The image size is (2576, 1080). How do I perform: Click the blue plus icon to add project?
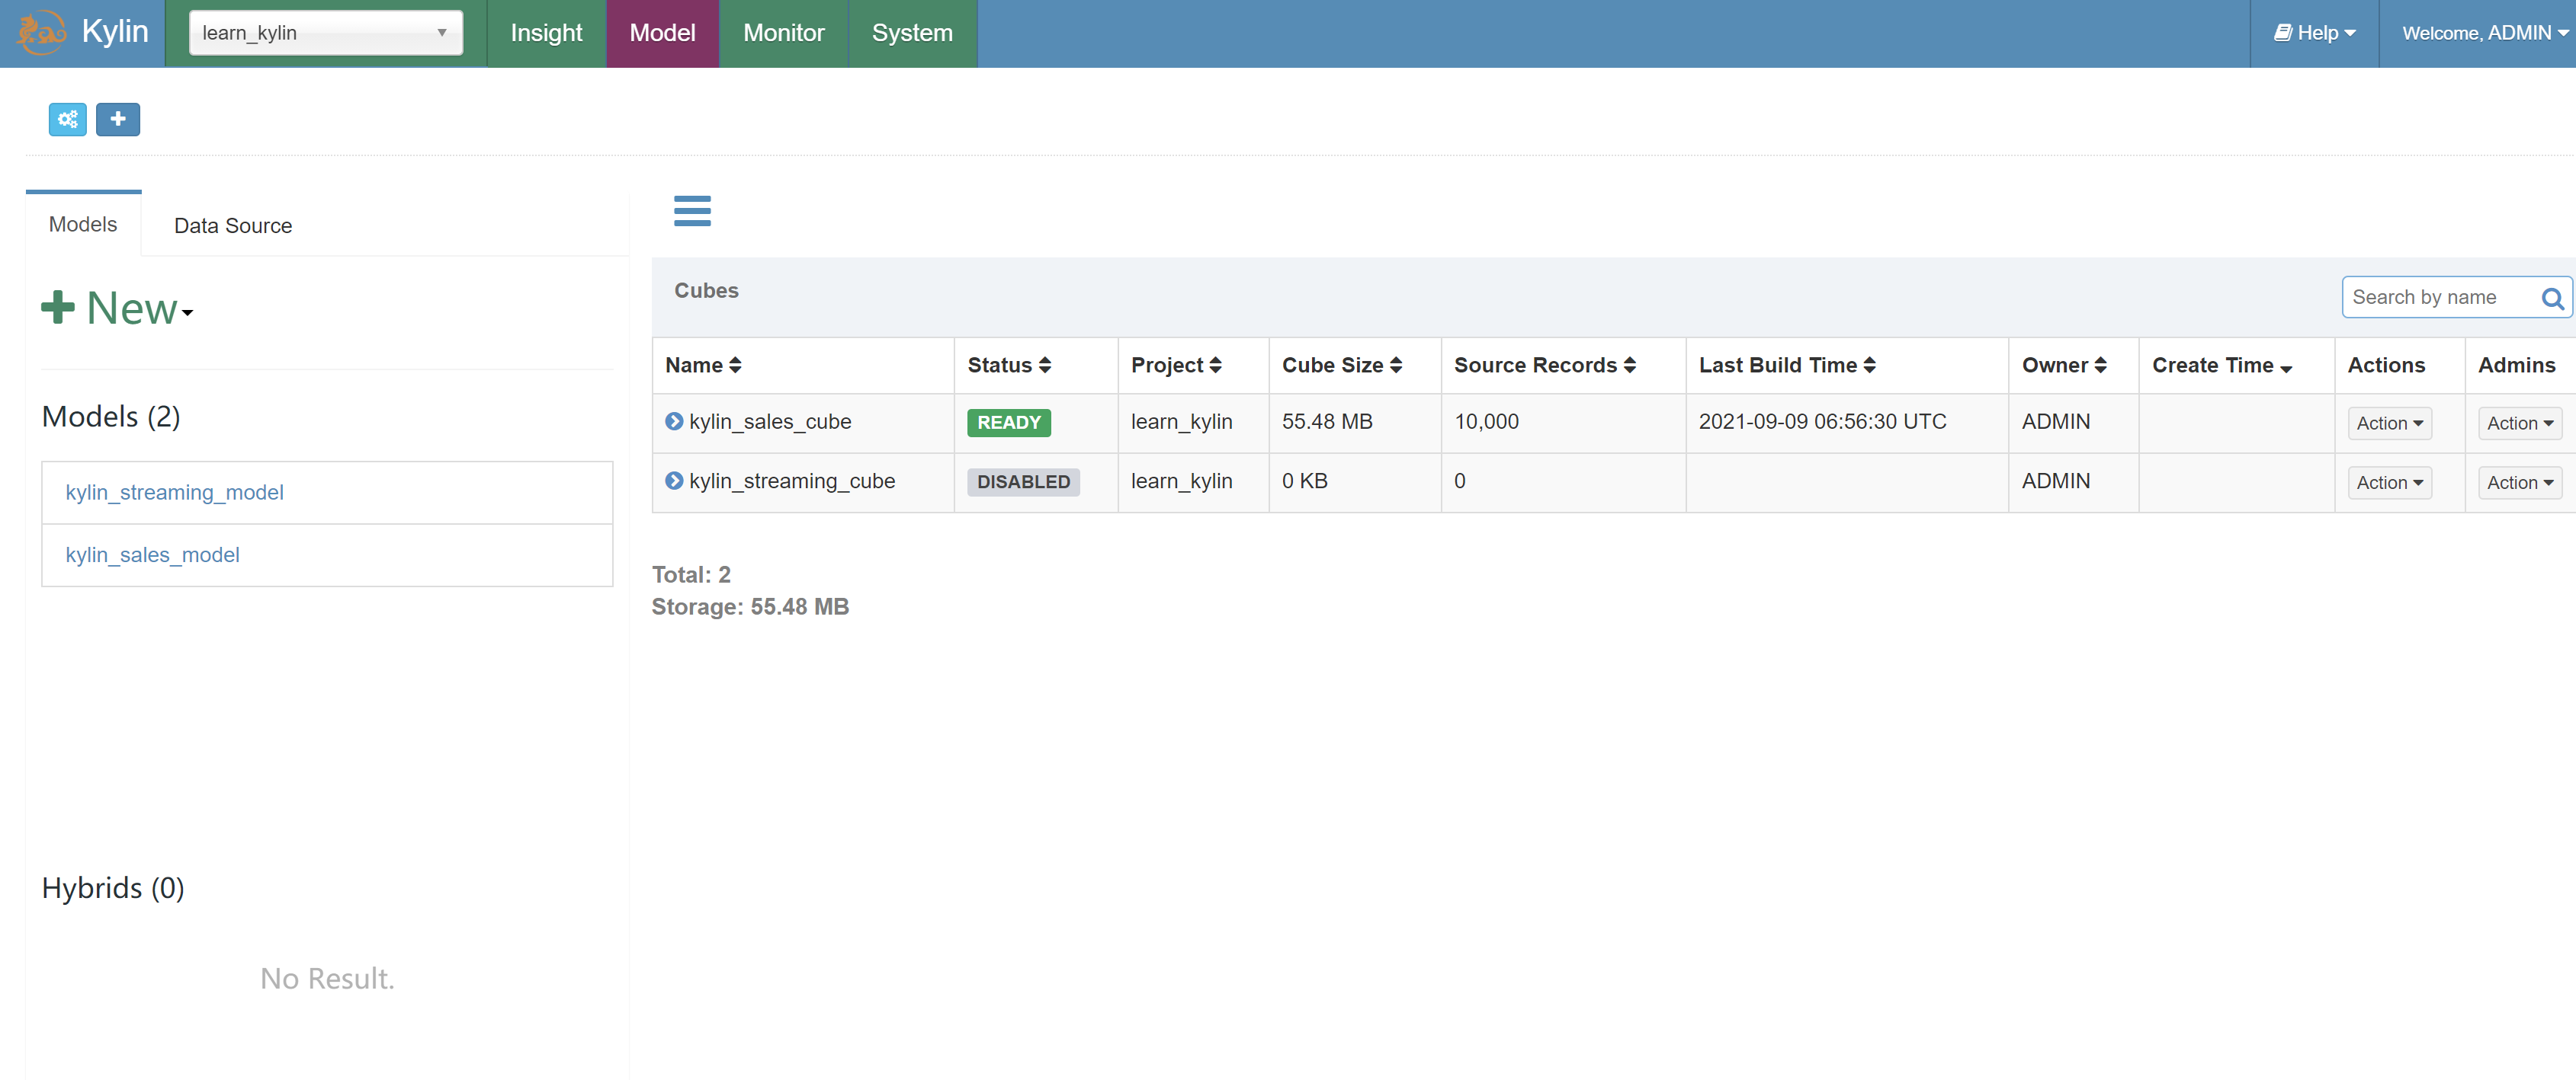[118, 119]
